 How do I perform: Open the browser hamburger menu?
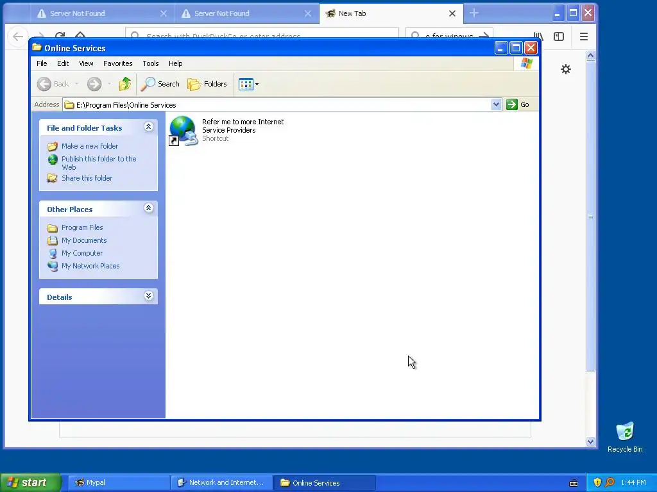coord(584,37)
